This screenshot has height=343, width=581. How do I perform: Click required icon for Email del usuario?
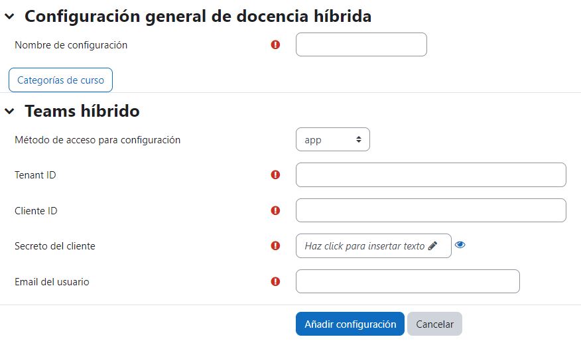[275, 282]
